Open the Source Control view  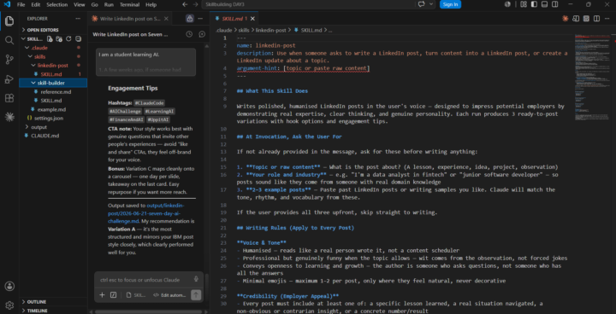pyautogui.click(x=9, y=60)
